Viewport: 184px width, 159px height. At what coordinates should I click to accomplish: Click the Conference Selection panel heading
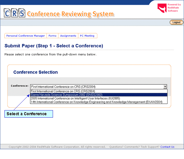35,72
